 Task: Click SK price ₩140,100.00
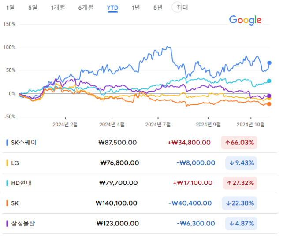(x=116, y=203)
